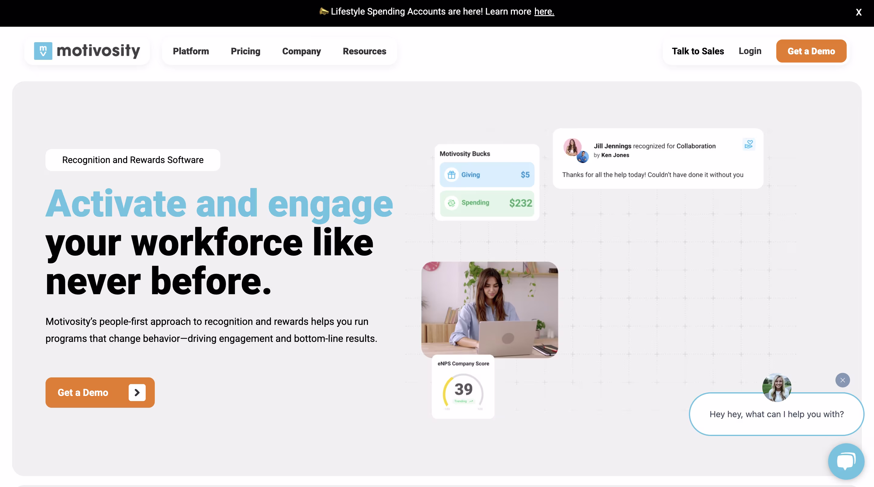Image resolution: width=874 pixels, height=487 pixels.
Task: Open the Platform menu
Action: (191, 51)
